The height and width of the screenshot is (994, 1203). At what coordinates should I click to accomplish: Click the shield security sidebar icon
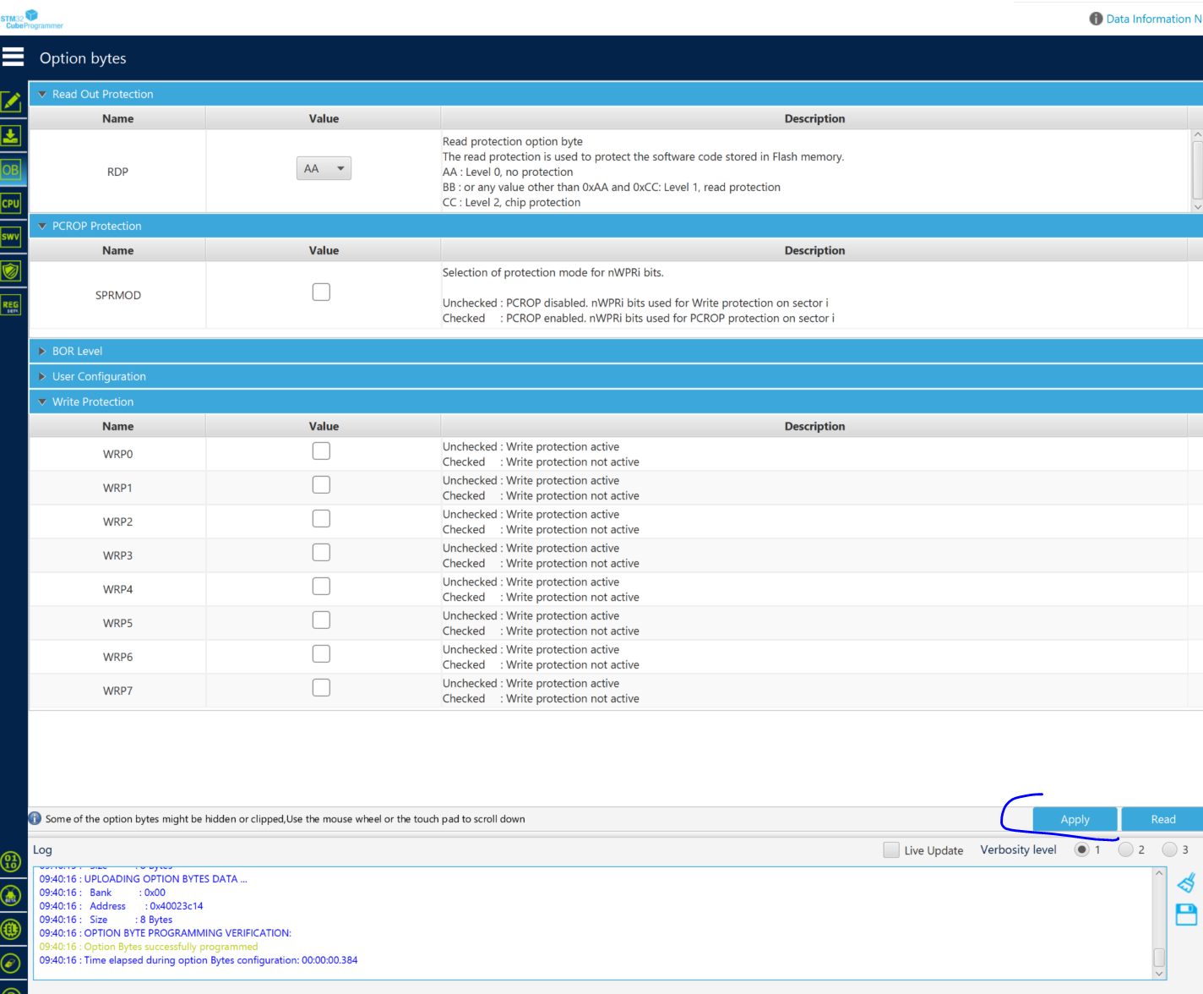pyautogui.click(x=11, y=271)
